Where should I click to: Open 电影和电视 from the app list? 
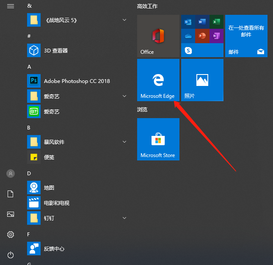pyautogui.click(x=56, y=203)
